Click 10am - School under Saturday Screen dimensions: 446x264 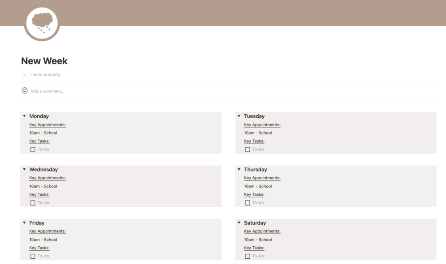click(x=258, y=240)
